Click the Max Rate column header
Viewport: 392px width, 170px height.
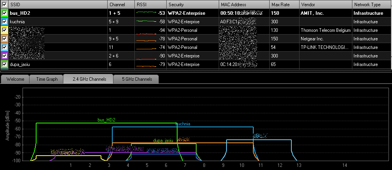click(284, 4)
